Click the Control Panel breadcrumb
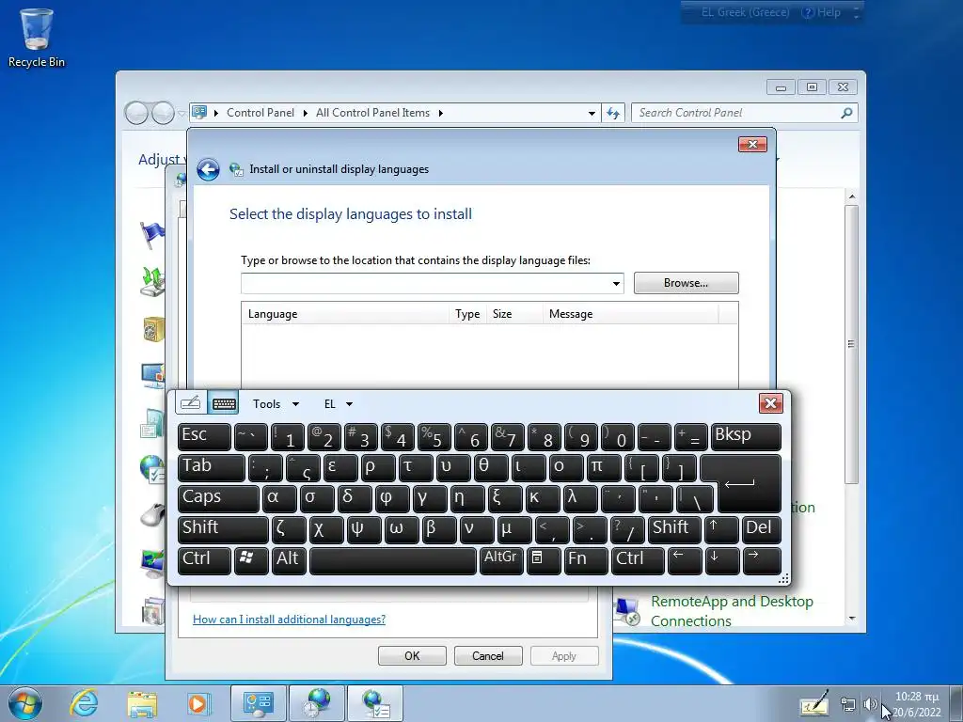This screenshot has width=963, height=722. point(260,113)
